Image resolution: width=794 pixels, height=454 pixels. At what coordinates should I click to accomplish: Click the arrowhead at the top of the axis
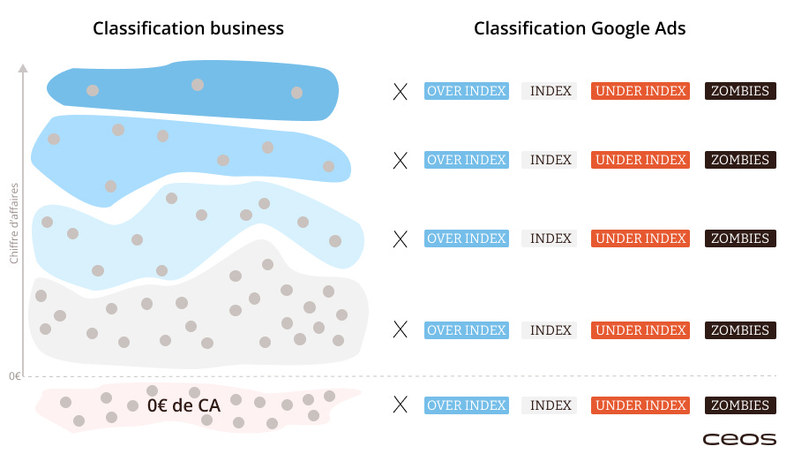coord(23,68)
